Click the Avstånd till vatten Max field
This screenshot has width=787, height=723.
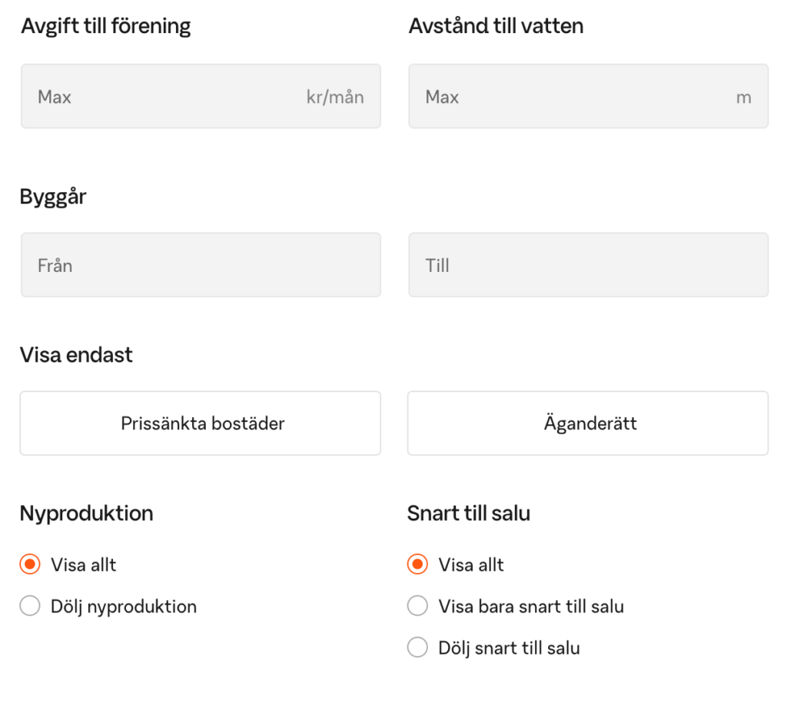tap(569, 97)
